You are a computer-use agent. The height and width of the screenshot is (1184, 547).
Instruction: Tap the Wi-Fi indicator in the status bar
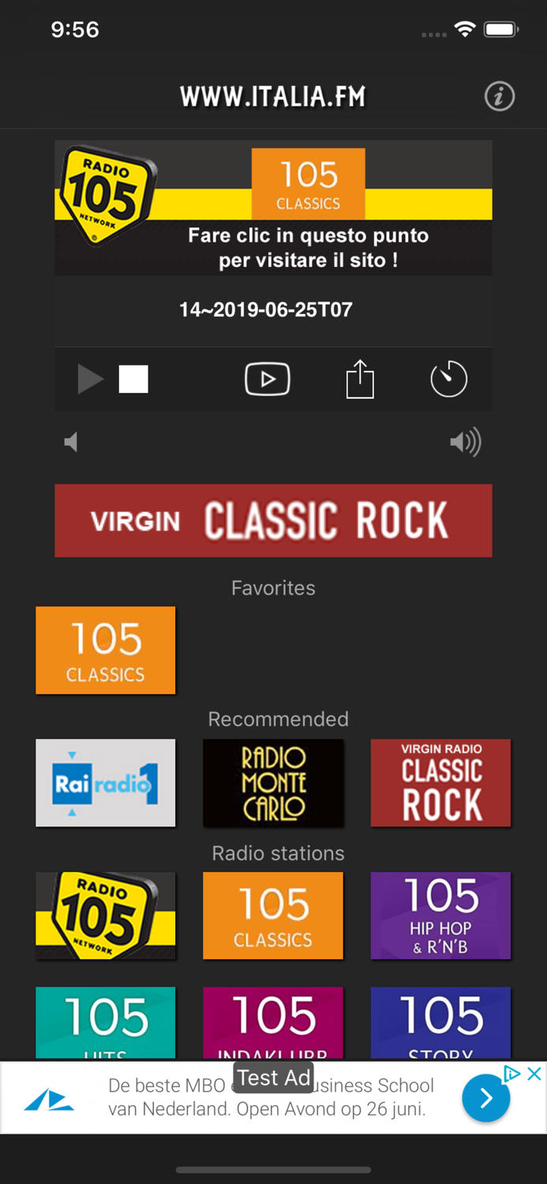464,28
